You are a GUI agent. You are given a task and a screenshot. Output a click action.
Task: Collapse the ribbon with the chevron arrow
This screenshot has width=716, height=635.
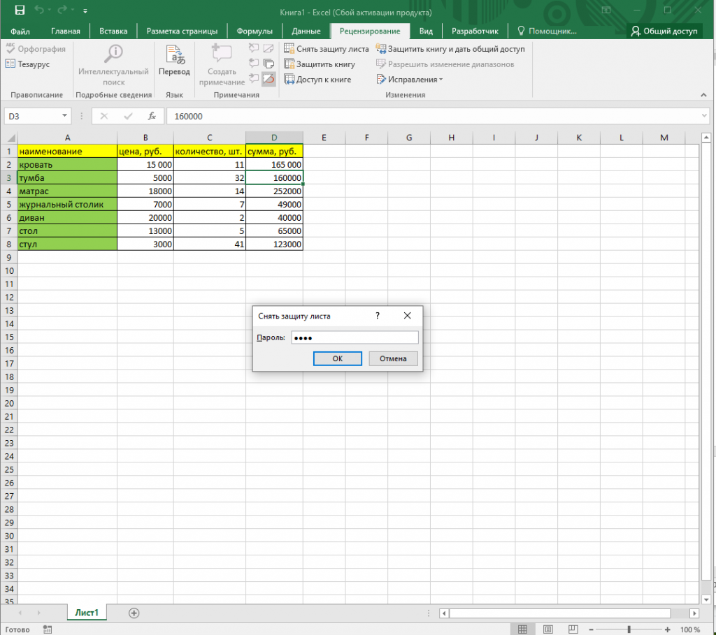coord(703,95)
